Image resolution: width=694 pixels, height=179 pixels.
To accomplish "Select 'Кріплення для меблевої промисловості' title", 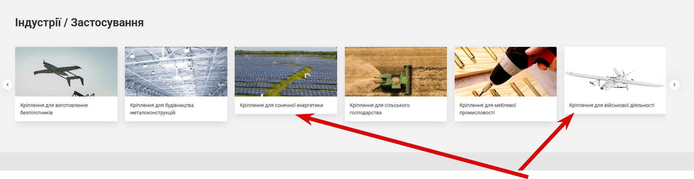I will click(x=488, y=109).
